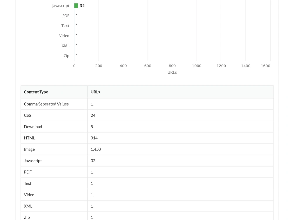Select the Zip row in table
Viewport: 293px width, 220px height.
pyautogui.click(x=147, y=216)
